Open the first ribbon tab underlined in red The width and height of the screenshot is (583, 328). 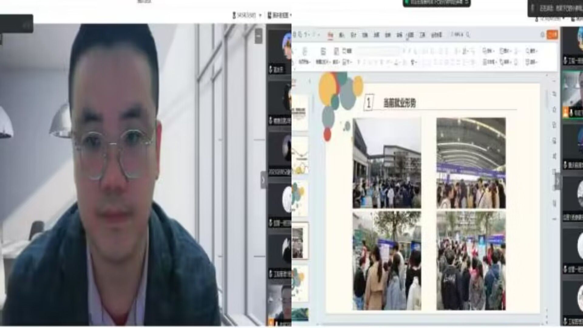click(x=330, y=35)
